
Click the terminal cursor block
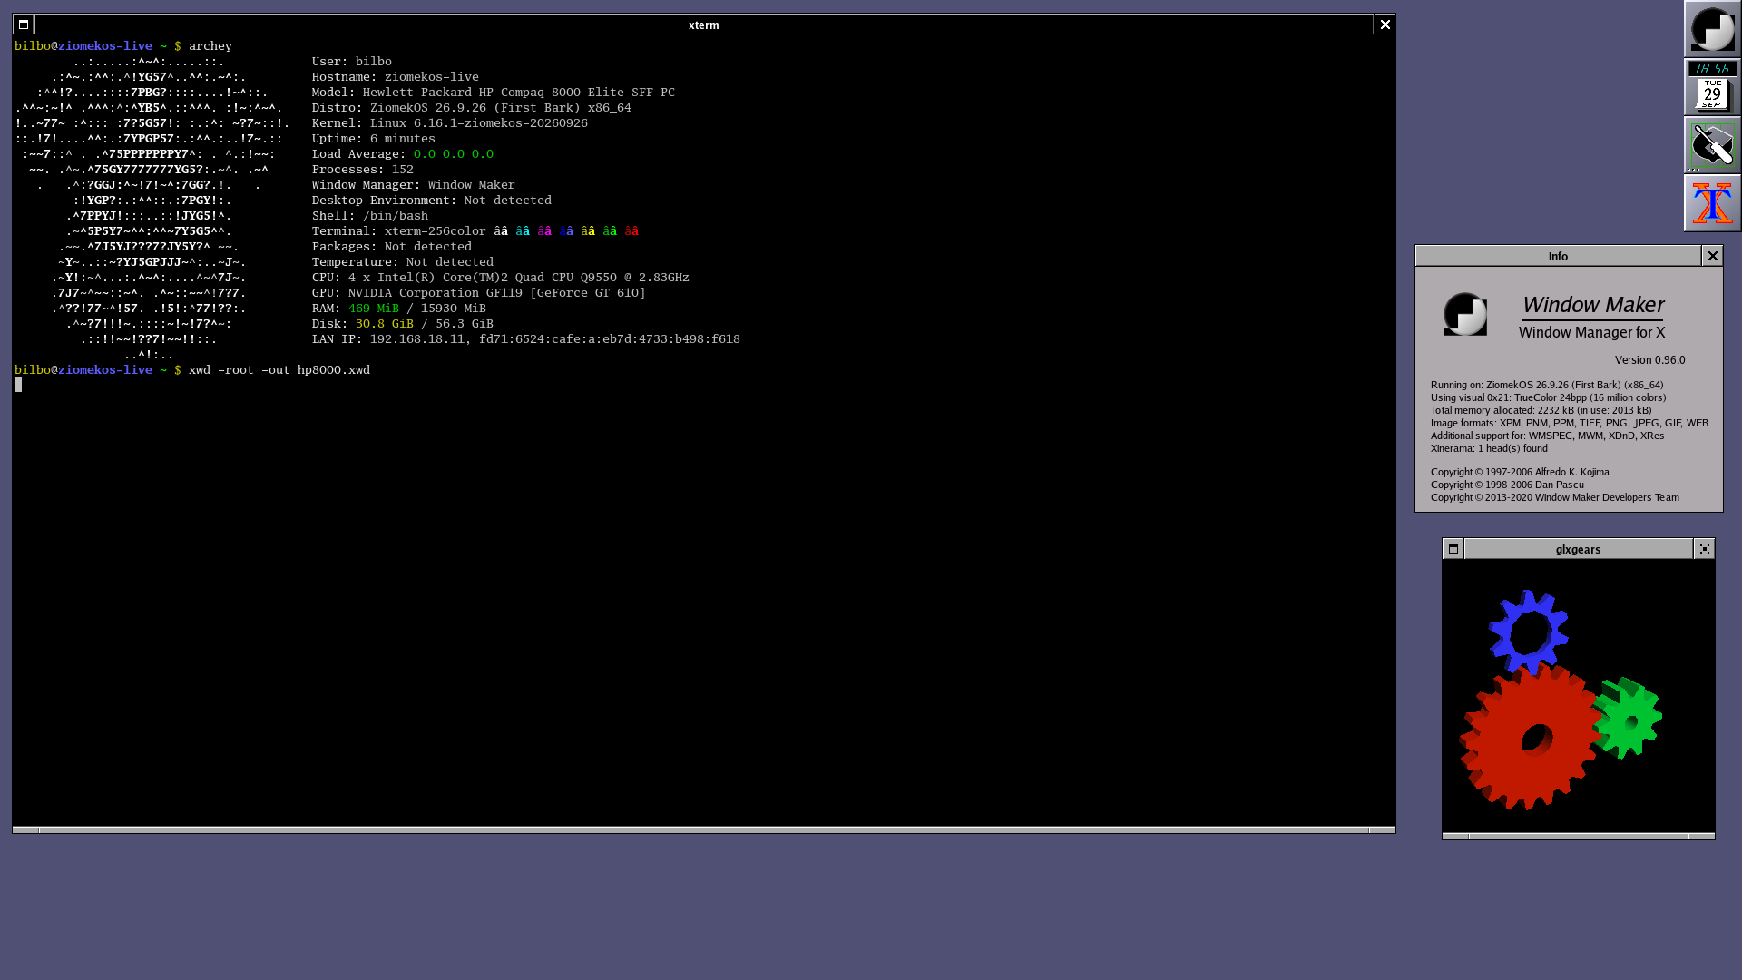(18, 385)
